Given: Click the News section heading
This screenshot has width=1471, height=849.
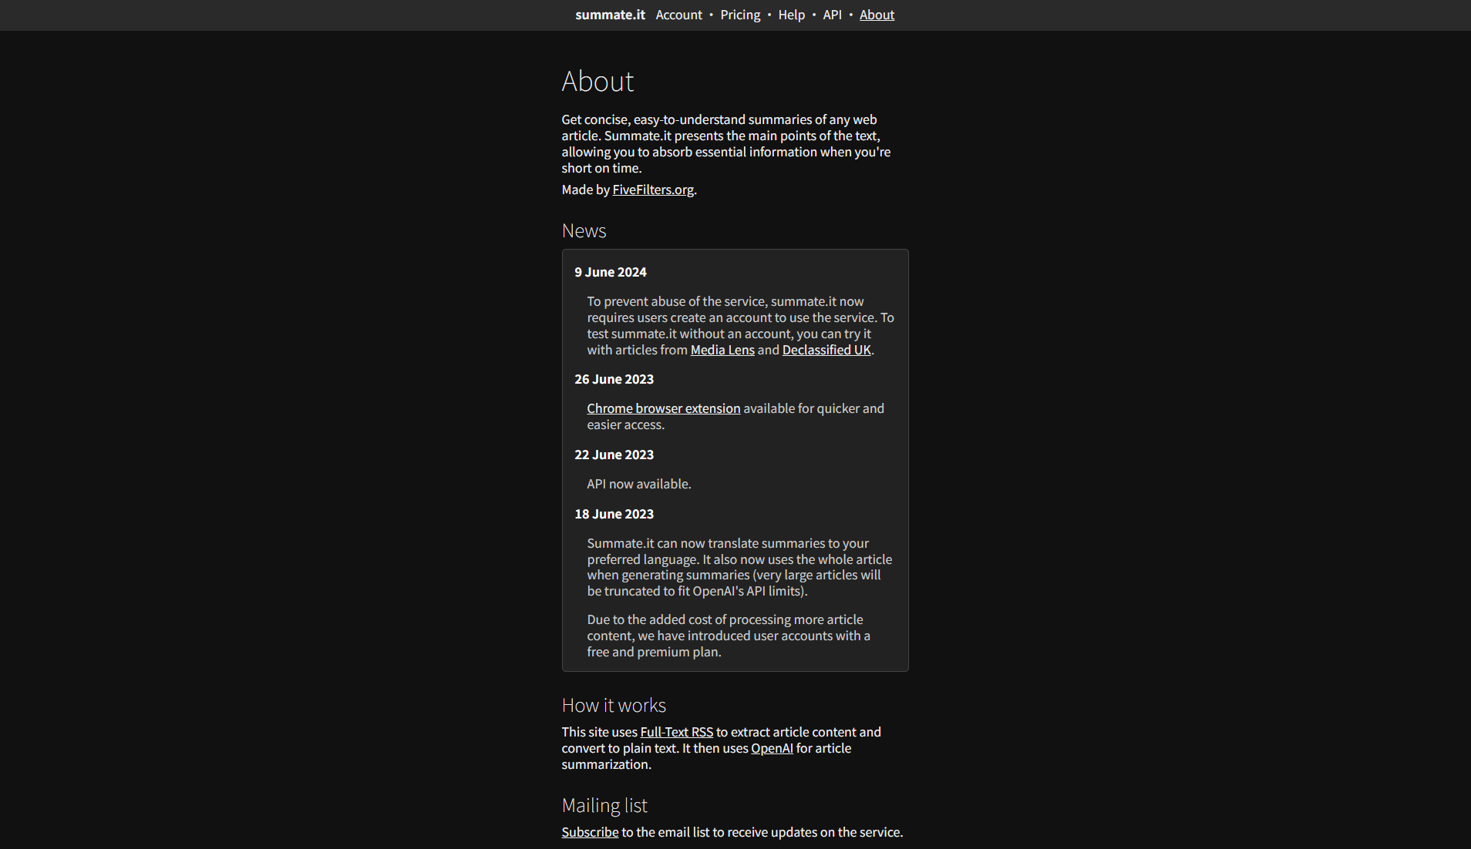Looking at the screenshot, I should 584,231.
